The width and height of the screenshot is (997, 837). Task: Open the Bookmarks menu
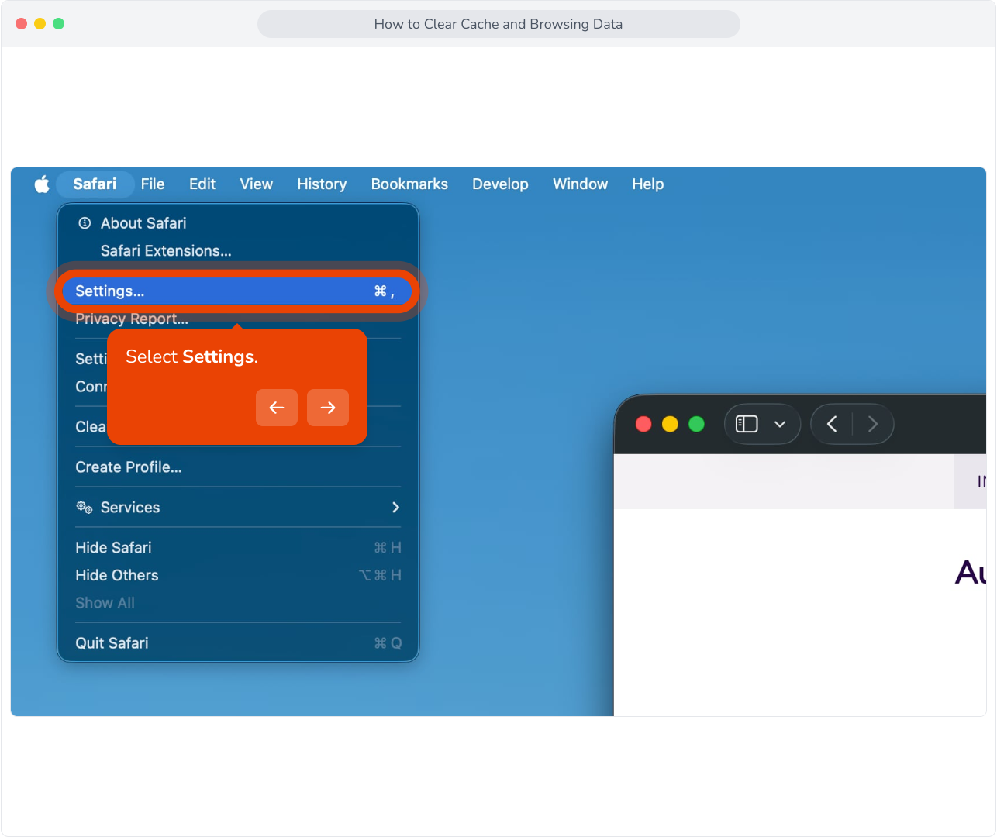pyautogui.click(x=409, y=184)
